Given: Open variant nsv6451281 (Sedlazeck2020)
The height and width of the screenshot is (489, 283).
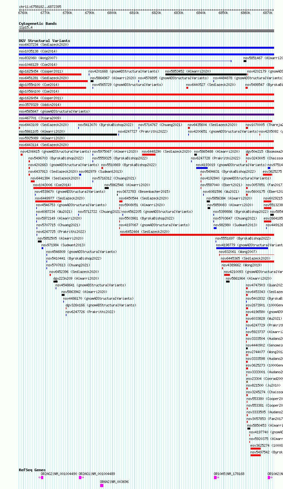Looking at the screenshot, I should coord(44,78).
